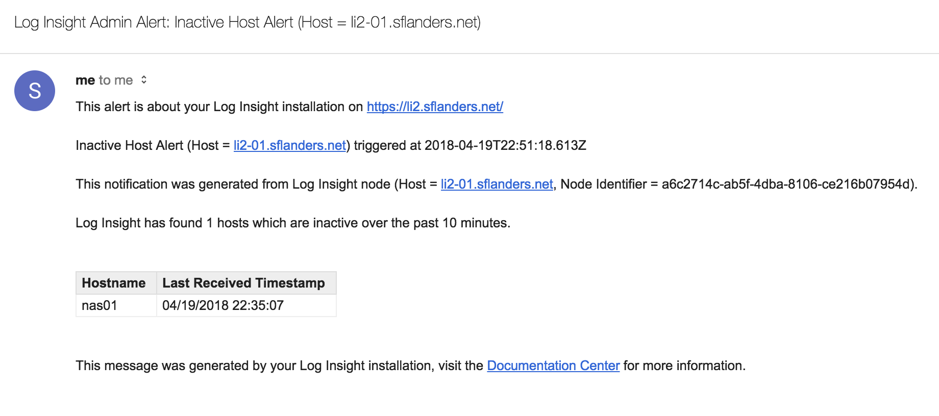Open li2-01.sflanders.net link before Node Identifier
Viewport: 939px width, 416px height.
(x=497, y=184)
